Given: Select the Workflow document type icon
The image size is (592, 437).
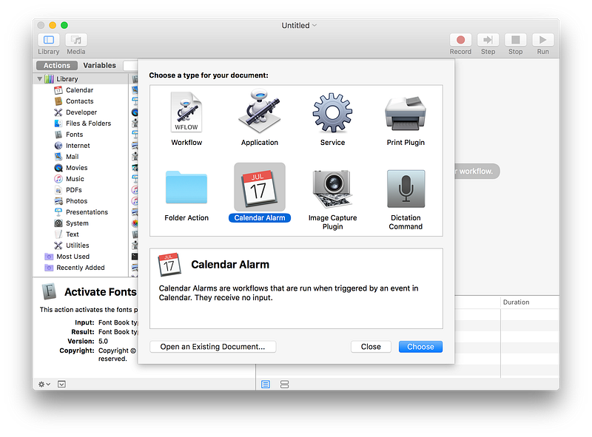Looking at the screenshot, I should point(186,112).
